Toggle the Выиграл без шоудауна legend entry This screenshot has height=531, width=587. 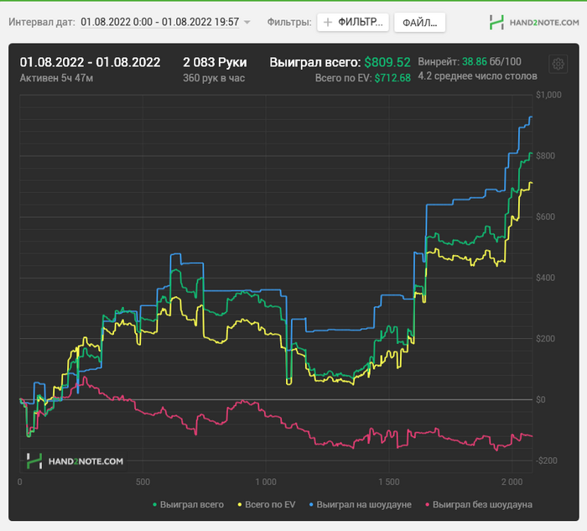click(x=479, y=504)
